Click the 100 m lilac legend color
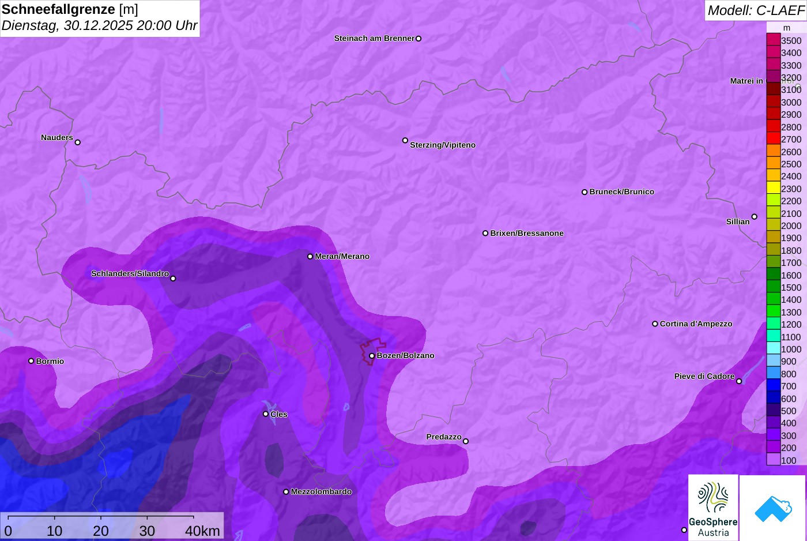Viewport: 807px width, 541px height. [x=773, y=459]
